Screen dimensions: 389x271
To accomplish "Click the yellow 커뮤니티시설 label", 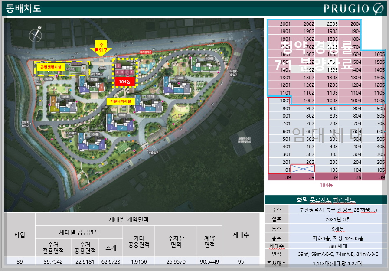I will pyautogui.click(x=121, y=101).
